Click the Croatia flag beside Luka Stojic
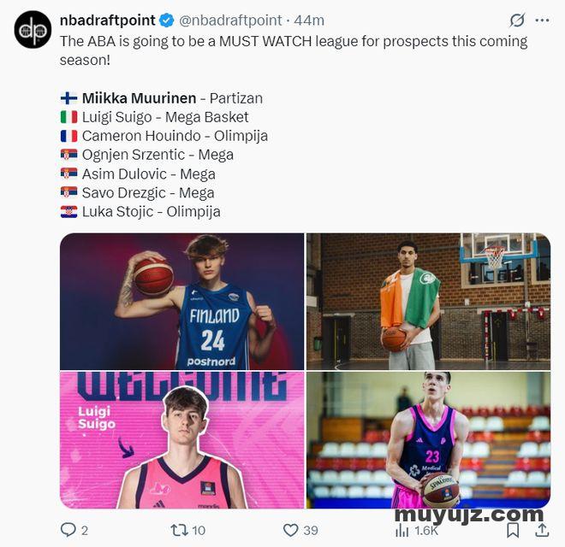Image resolution: width=565 pixels, height=547 pixels. click(x=68, y=212)
